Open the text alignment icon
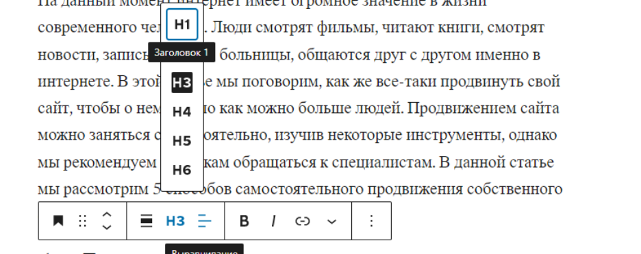Viewport: 641px width, 254px height. (204, 221)
